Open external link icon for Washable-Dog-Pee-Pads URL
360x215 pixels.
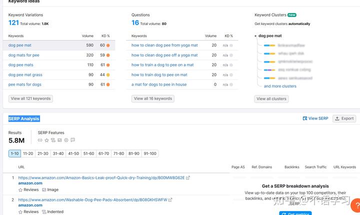tap(170, 200)
